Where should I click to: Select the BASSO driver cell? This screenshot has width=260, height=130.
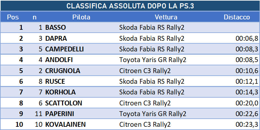55,27
